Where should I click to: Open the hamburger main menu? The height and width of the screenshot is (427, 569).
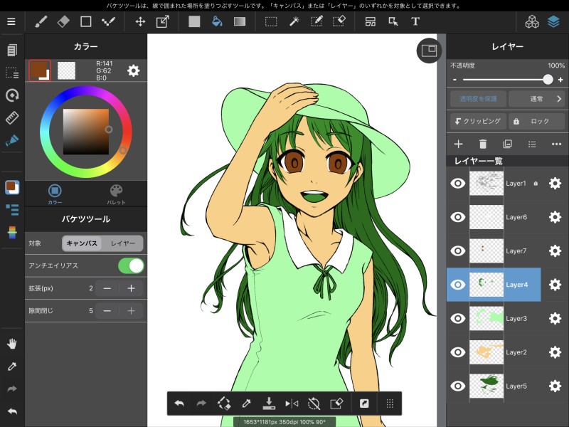pyautogui.click(x=11, y=21)
